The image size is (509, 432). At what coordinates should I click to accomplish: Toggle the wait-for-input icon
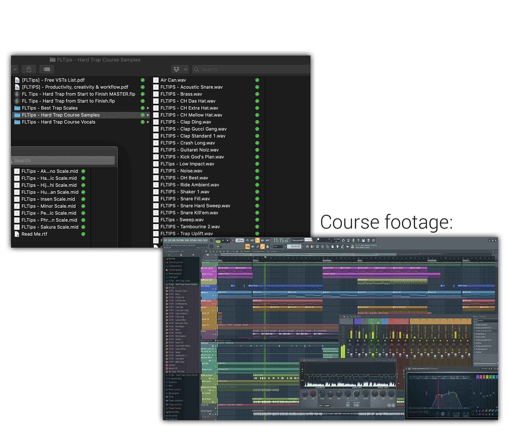(x=252, y=240)
